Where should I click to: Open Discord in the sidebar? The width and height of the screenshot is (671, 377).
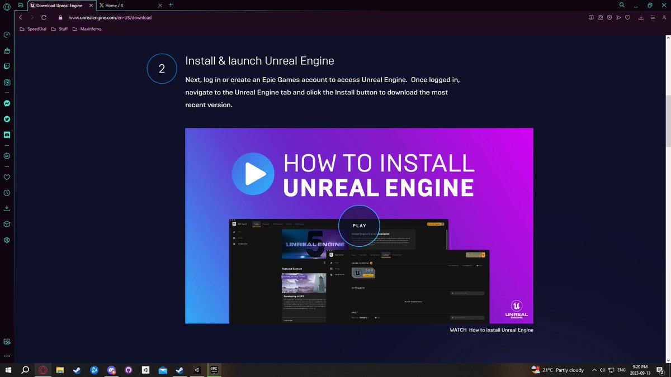coord(7,135)
